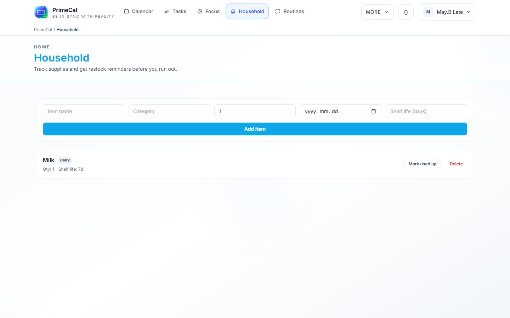Delete the Milk item
Image resolution: width=510 pixels, height=318 pixels.
(456, 164)
